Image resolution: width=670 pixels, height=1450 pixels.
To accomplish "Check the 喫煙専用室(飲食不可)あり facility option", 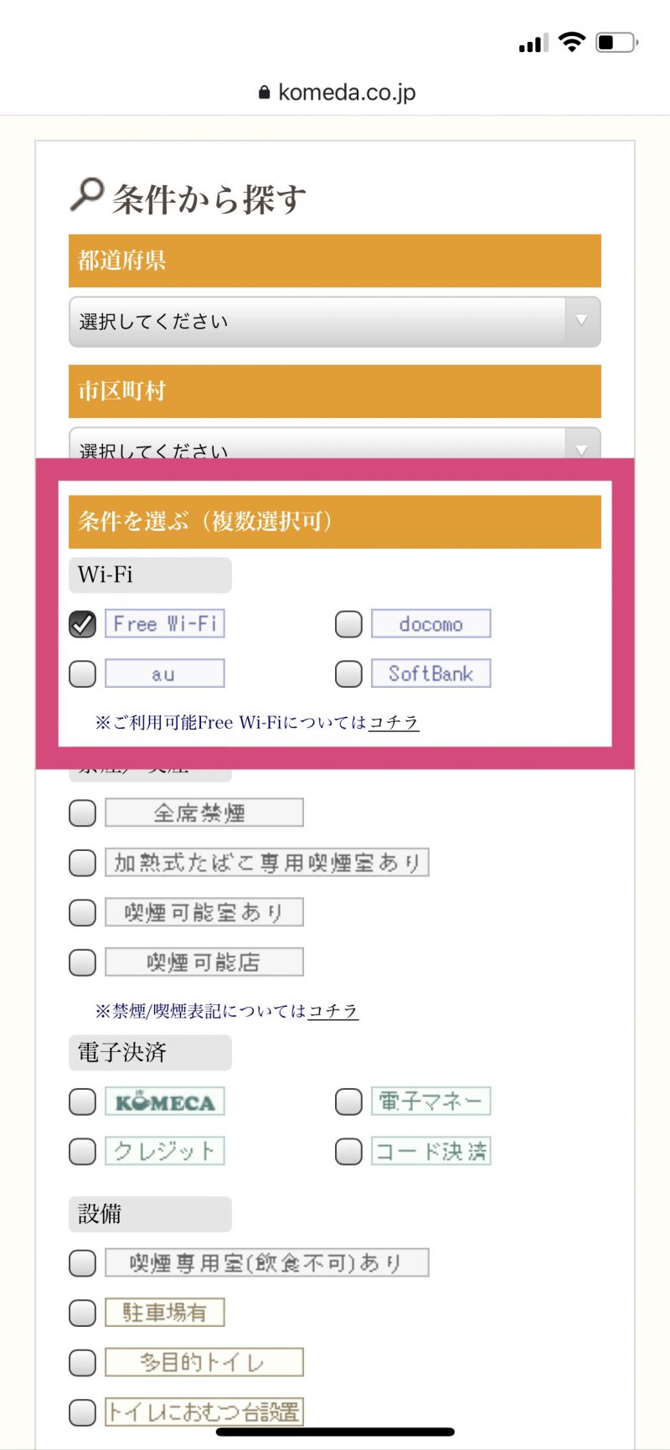I will (82, 1262).
